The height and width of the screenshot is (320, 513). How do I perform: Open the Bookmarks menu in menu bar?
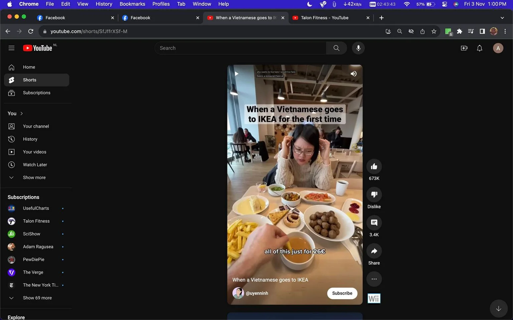click(132, 4)
